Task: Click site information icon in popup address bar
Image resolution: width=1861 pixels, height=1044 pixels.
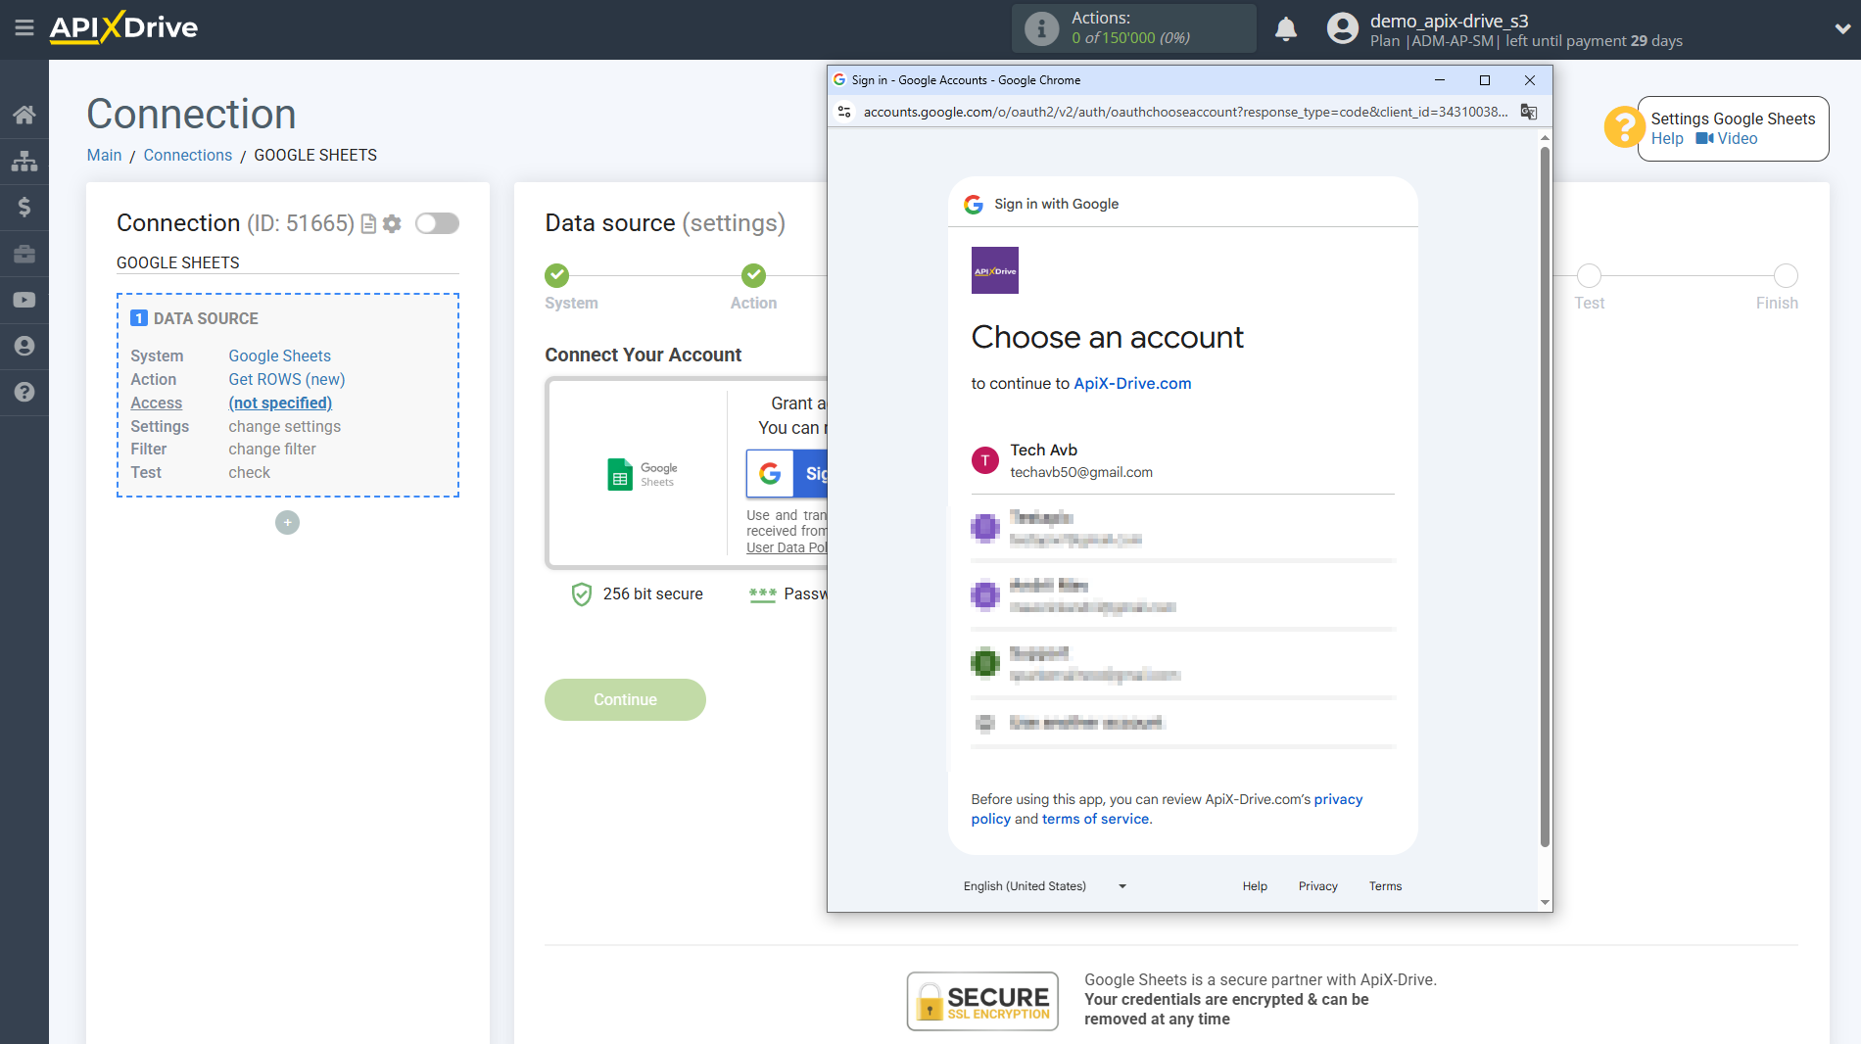Action: tap(844, 112)
